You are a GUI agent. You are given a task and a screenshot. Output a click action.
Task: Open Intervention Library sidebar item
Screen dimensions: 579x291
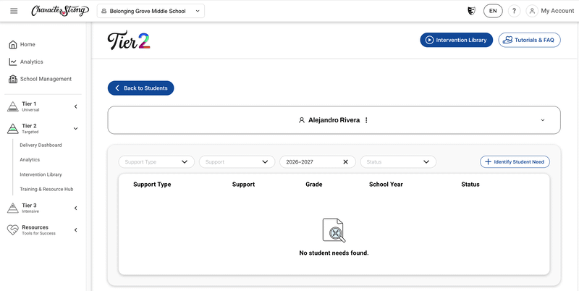point(41,174)
